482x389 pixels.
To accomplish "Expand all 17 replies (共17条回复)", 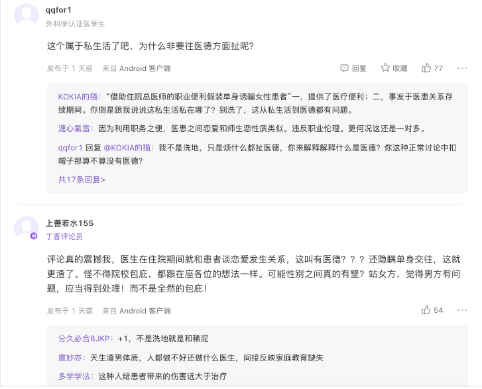I will pyautogui.click(x=82, y=180).
